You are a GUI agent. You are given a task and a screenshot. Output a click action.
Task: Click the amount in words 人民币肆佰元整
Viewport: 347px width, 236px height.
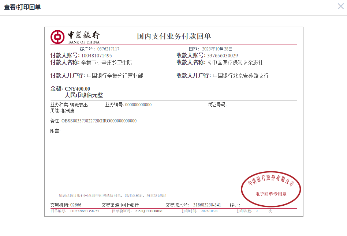click(x=84, y=95)
